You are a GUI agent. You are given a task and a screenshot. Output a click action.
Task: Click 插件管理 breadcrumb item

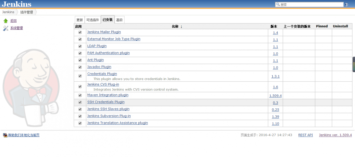[x=27, y=12]
